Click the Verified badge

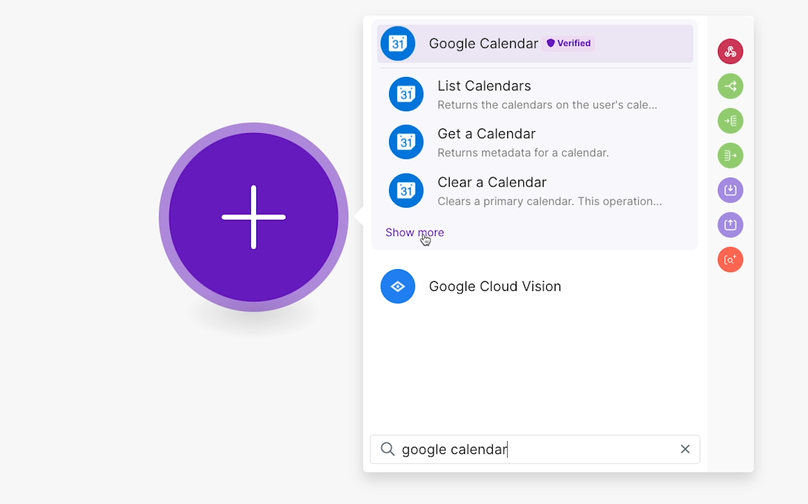(x=568, y=43)
